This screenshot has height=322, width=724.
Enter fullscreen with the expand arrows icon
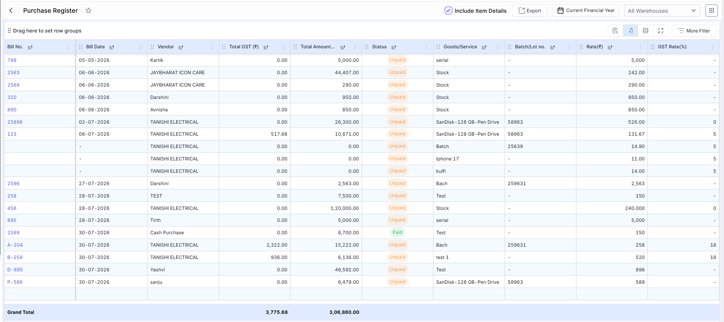tap(661, 31)
